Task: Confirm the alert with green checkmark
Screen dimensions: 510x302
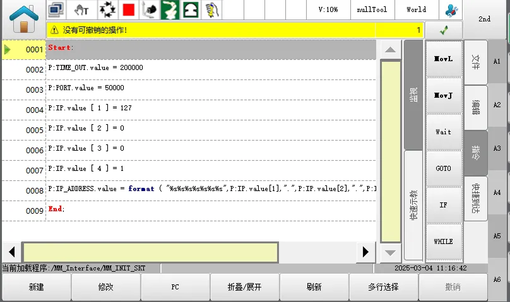Action: pos(444,30)
